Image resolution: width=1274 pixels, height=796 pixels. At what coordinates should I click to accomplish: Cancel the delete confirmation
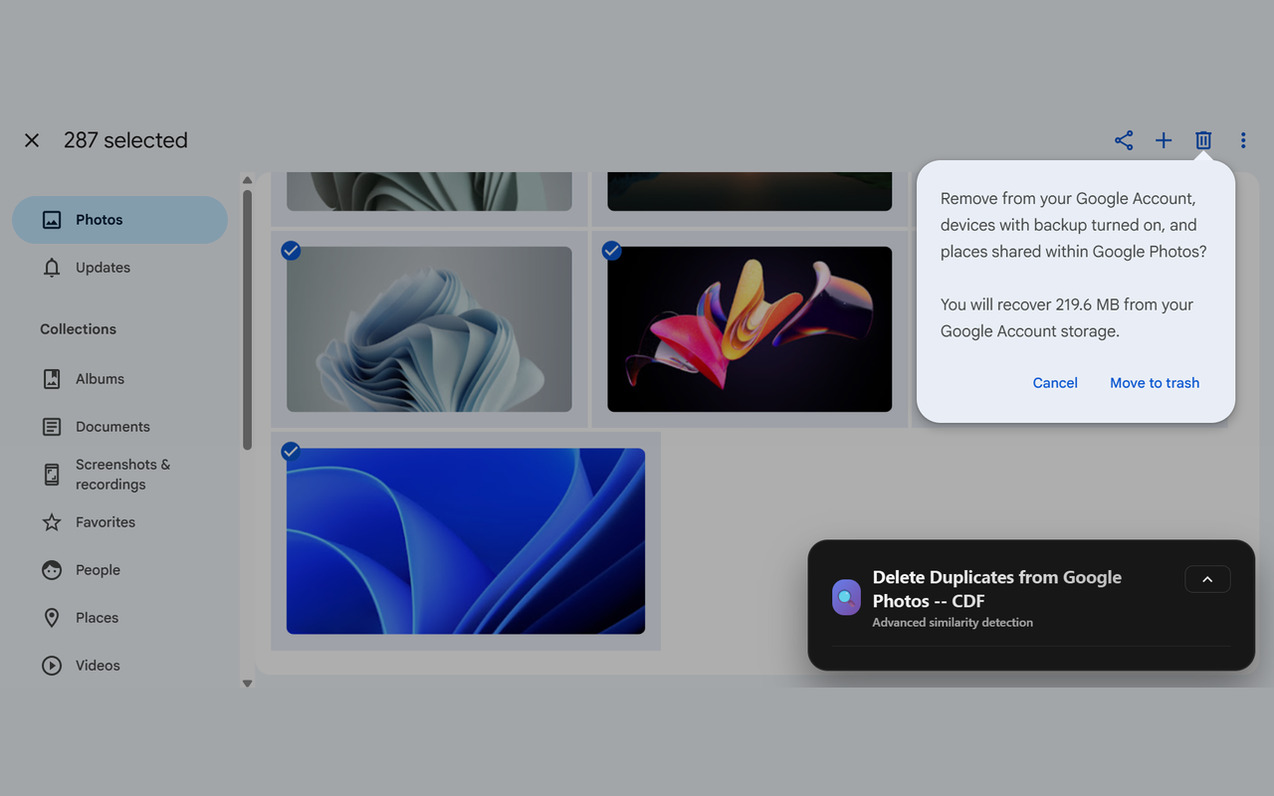click(1055, 383)
